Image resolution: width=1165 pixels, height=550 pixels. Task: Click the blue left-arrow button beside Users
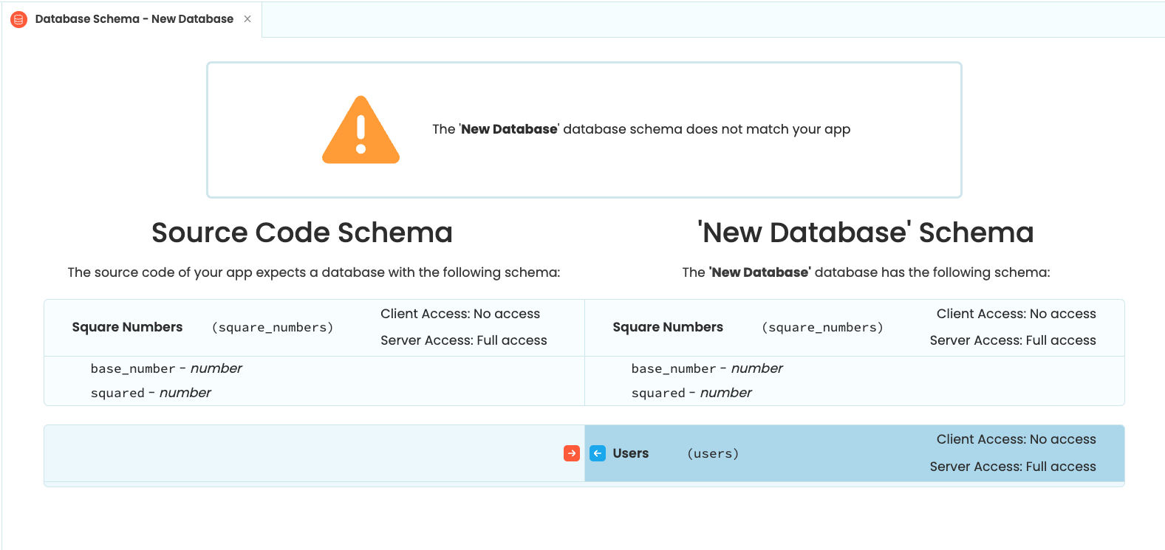coord(598,453)
